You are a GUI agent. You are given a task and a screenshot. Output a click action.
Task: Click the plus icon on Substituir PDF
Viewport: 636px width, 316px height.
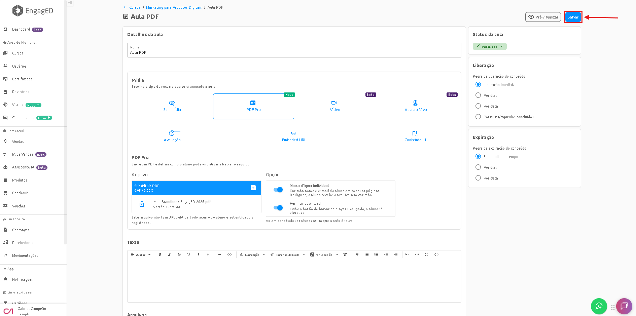[253, 188]
